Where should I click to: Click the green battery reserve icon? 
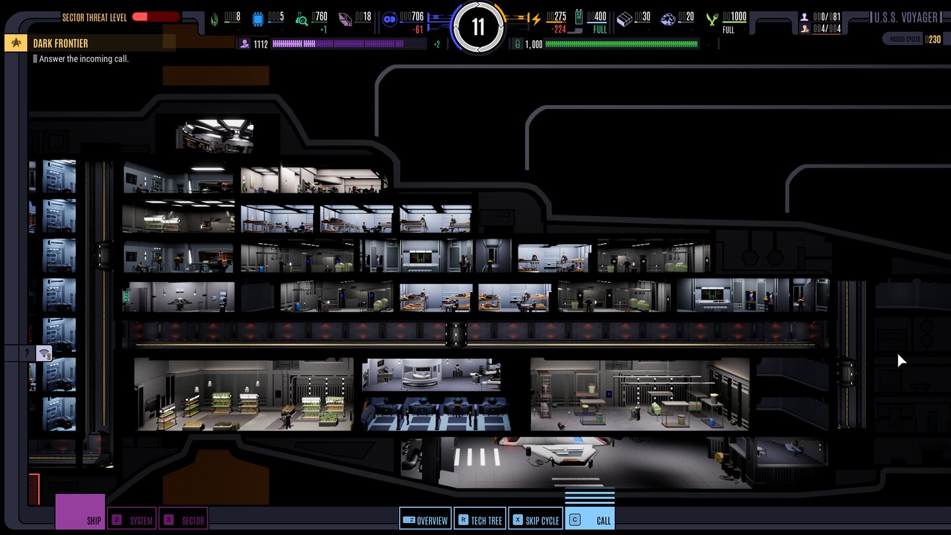point(579,18)
